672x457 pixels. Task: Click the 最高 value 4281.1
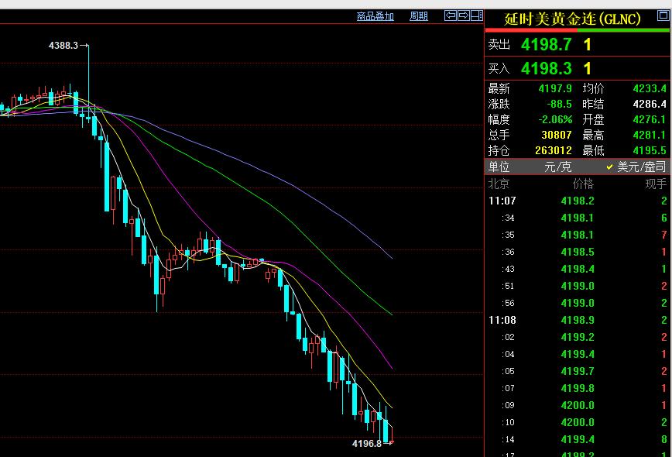tap(650, 135)
